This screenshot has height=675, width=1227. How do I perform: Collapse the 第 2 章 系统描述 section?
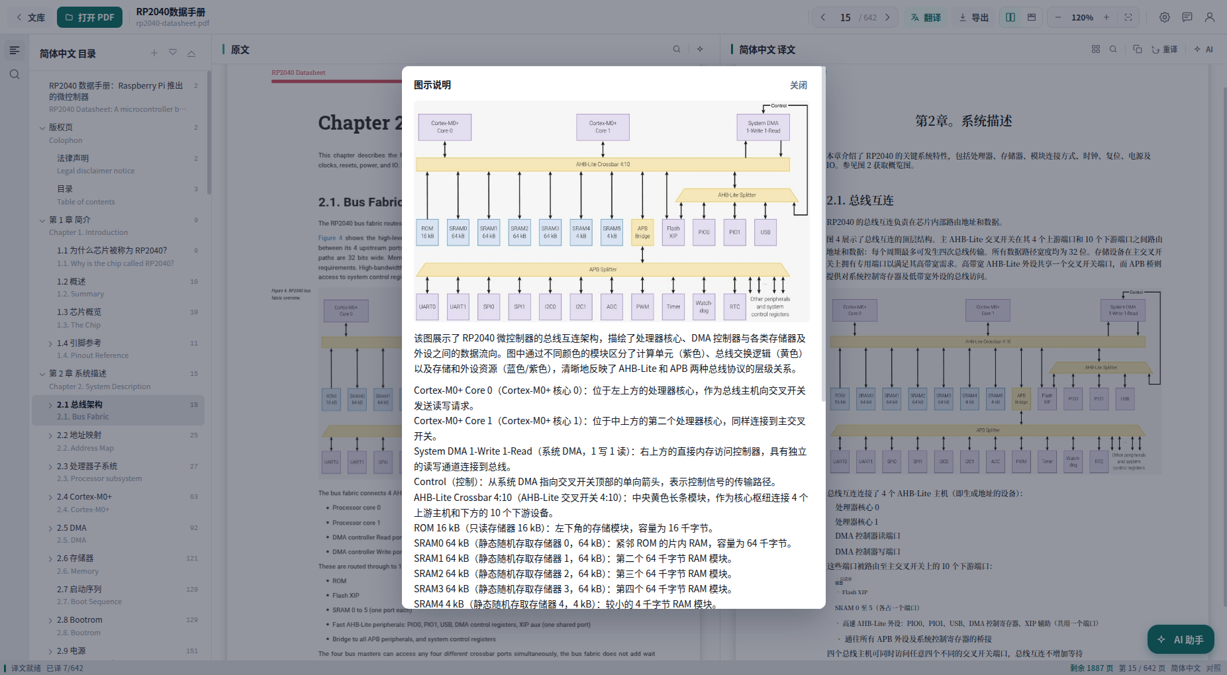[x=42, y=374]
